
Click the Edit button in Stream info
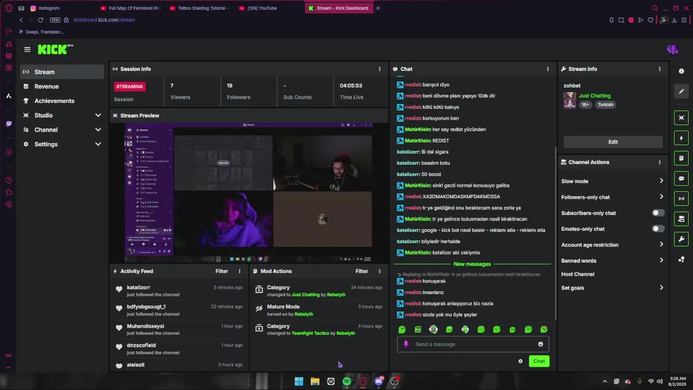point(613,142)
